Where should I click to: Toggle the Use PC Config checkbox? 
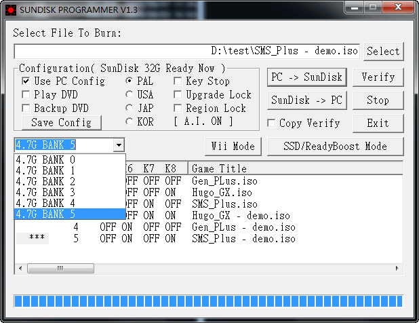click(x=26, y=81)
